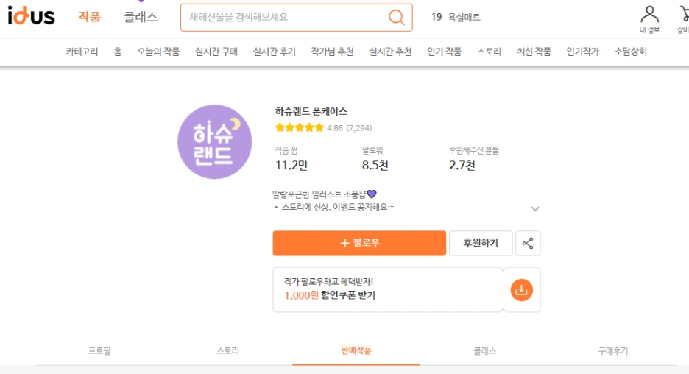Download the 1,000원 discount coupon icon

tap(522, 290)
